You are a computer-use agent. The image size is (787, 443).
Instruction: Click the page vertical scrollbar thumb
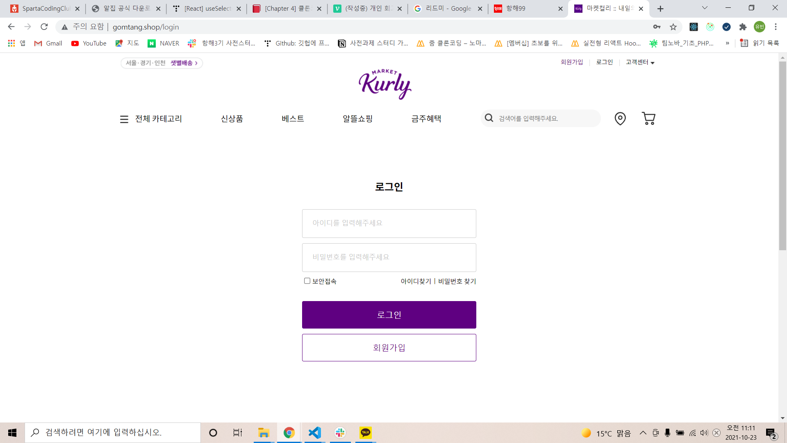point(782,156)
